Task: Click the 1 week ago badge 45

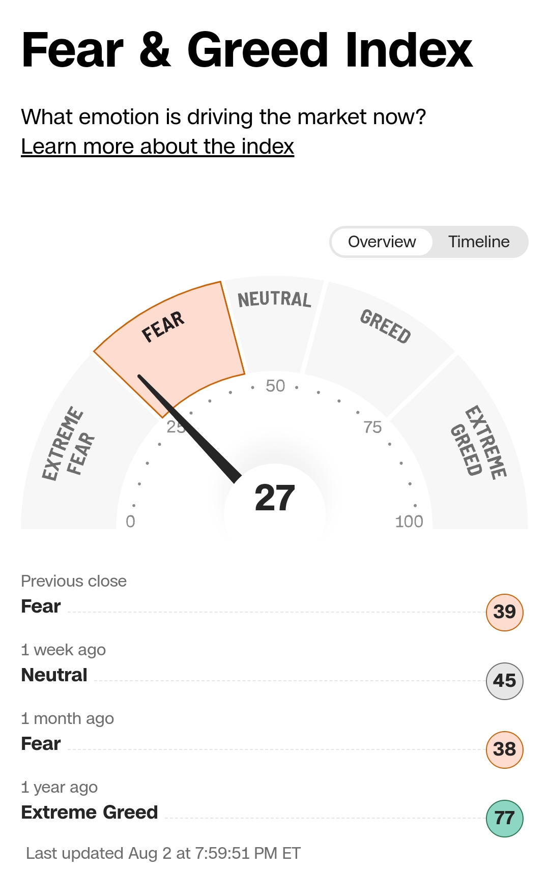Action: coord(504,681)
